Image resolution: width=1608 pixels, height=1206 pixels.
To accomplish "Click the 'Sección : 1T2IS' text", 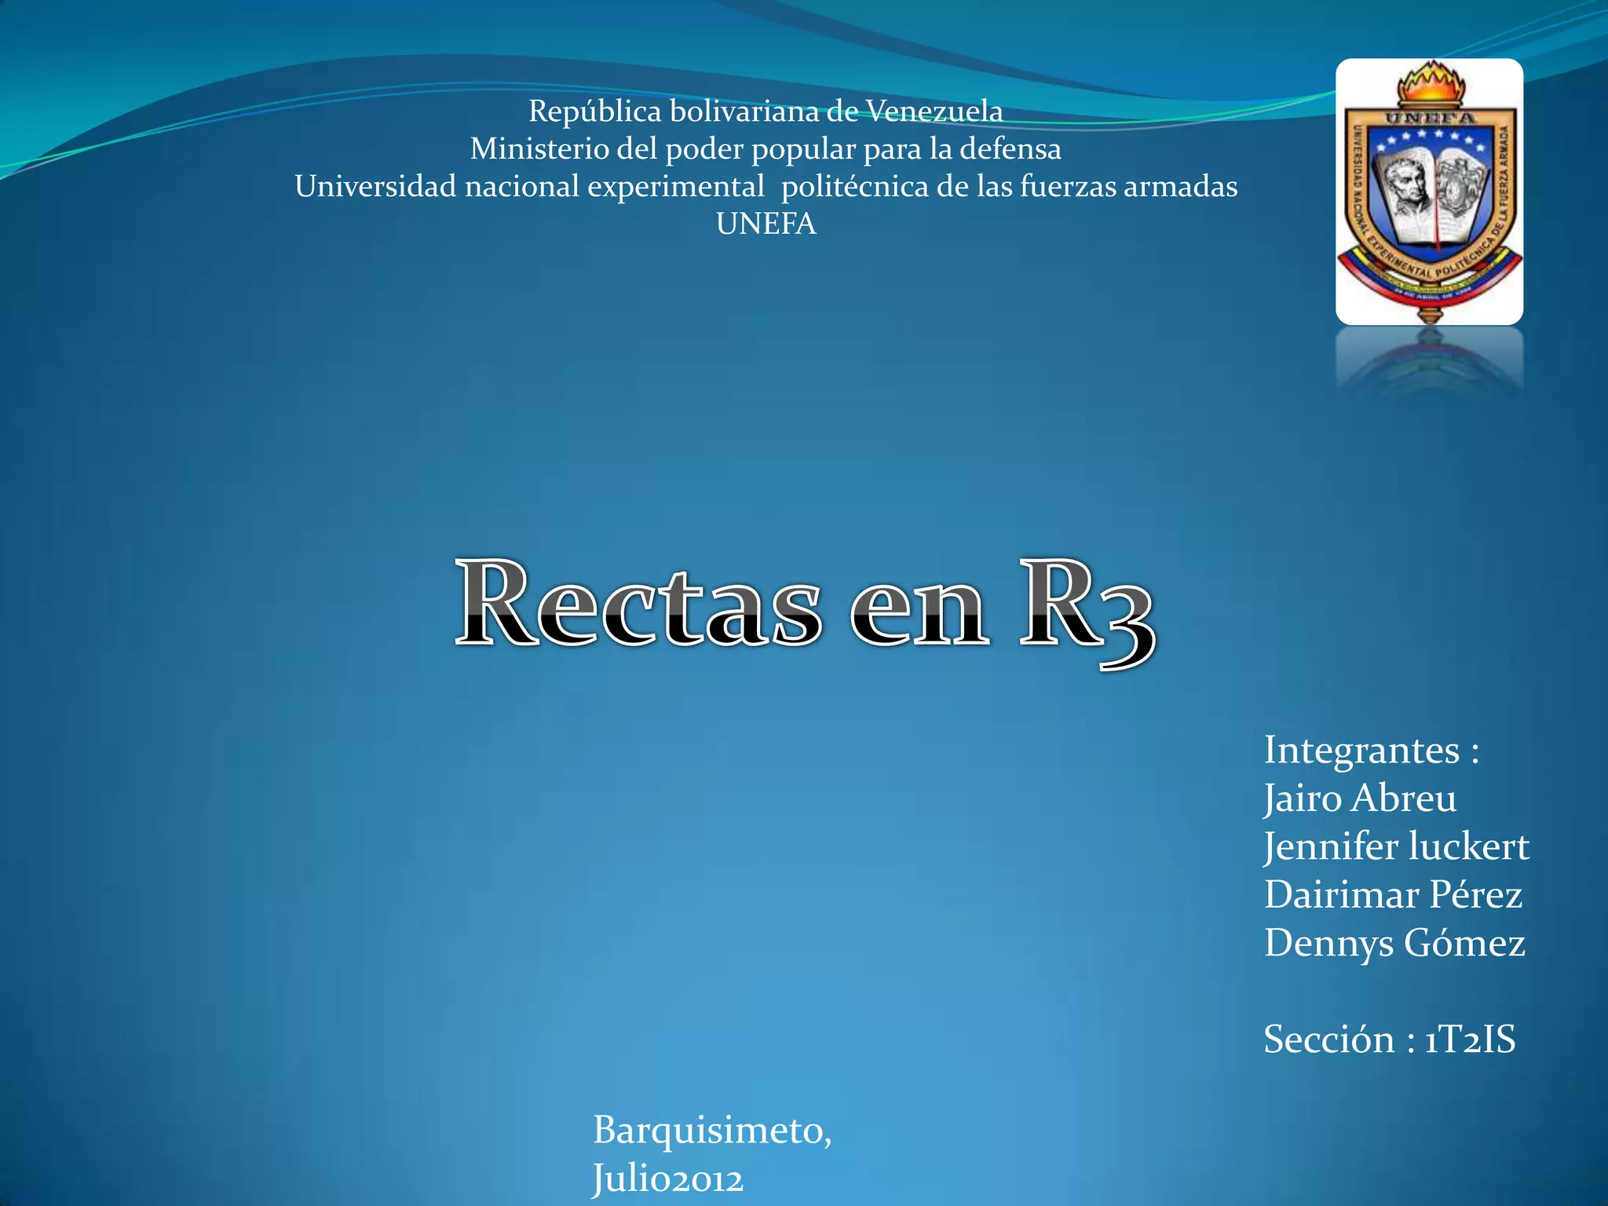I will [x=1389, y=1039].
